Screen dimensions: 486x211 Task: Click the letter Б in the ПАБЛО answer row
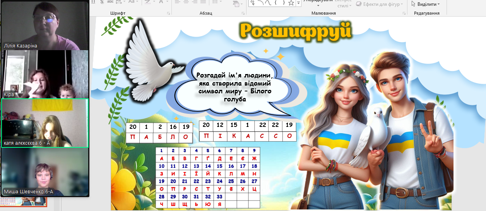point(159,137)
